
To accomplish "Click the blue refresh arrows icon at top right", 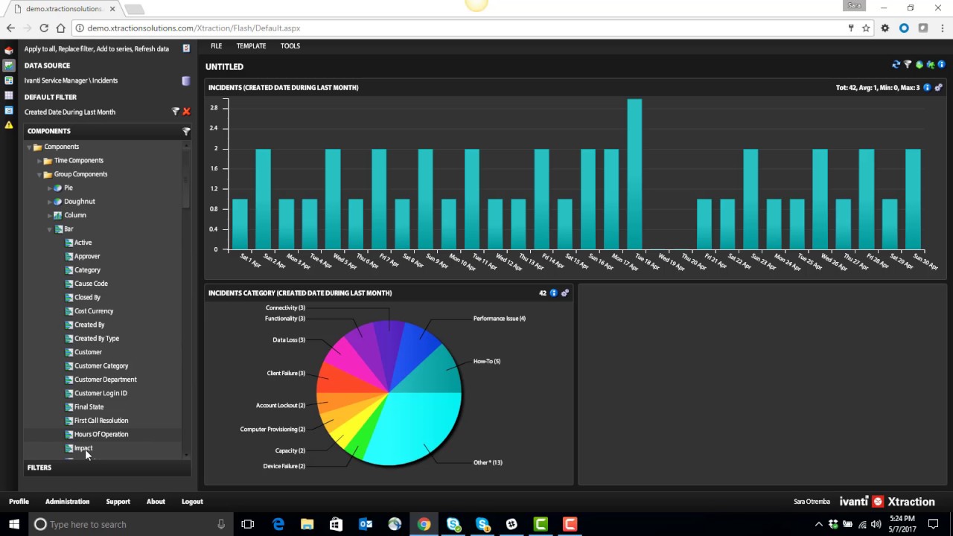I will (x=896, y=65).
